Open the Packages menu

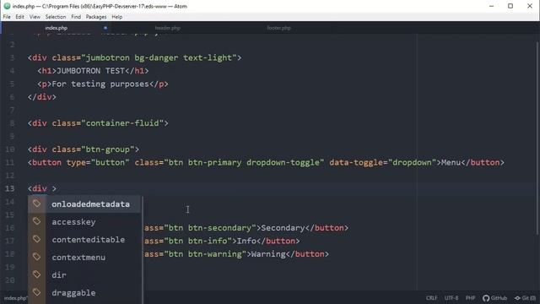pyautogui.click(x=96, y=17)
